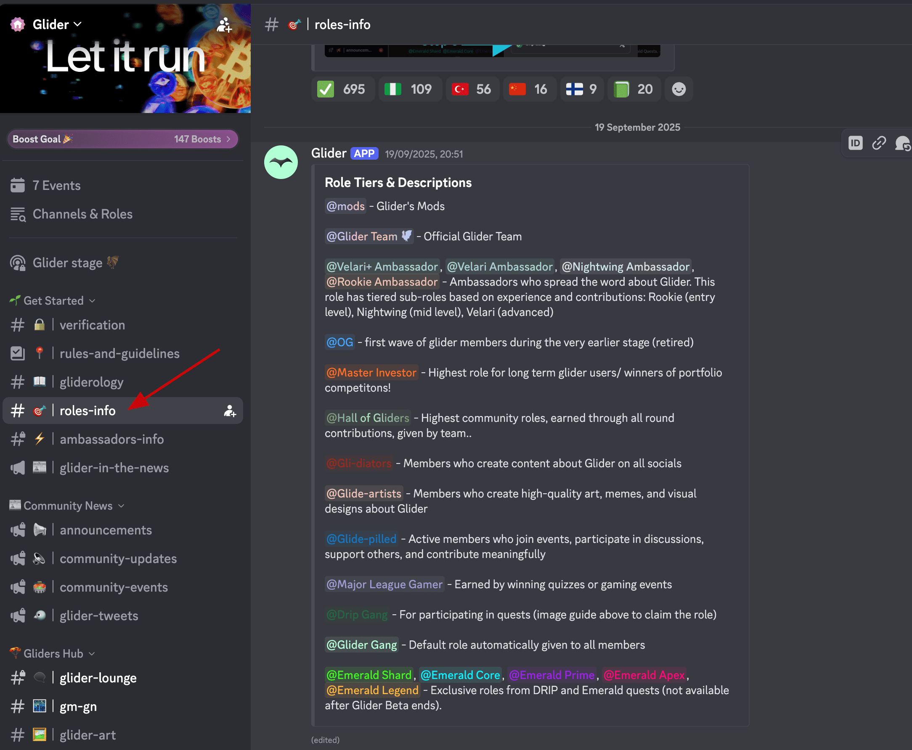
Task: Open the 7 Events calendar item
Action: tap(56, 186)
